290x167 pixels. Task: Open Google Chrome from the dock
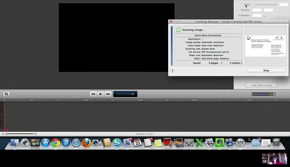pos(56,143)
